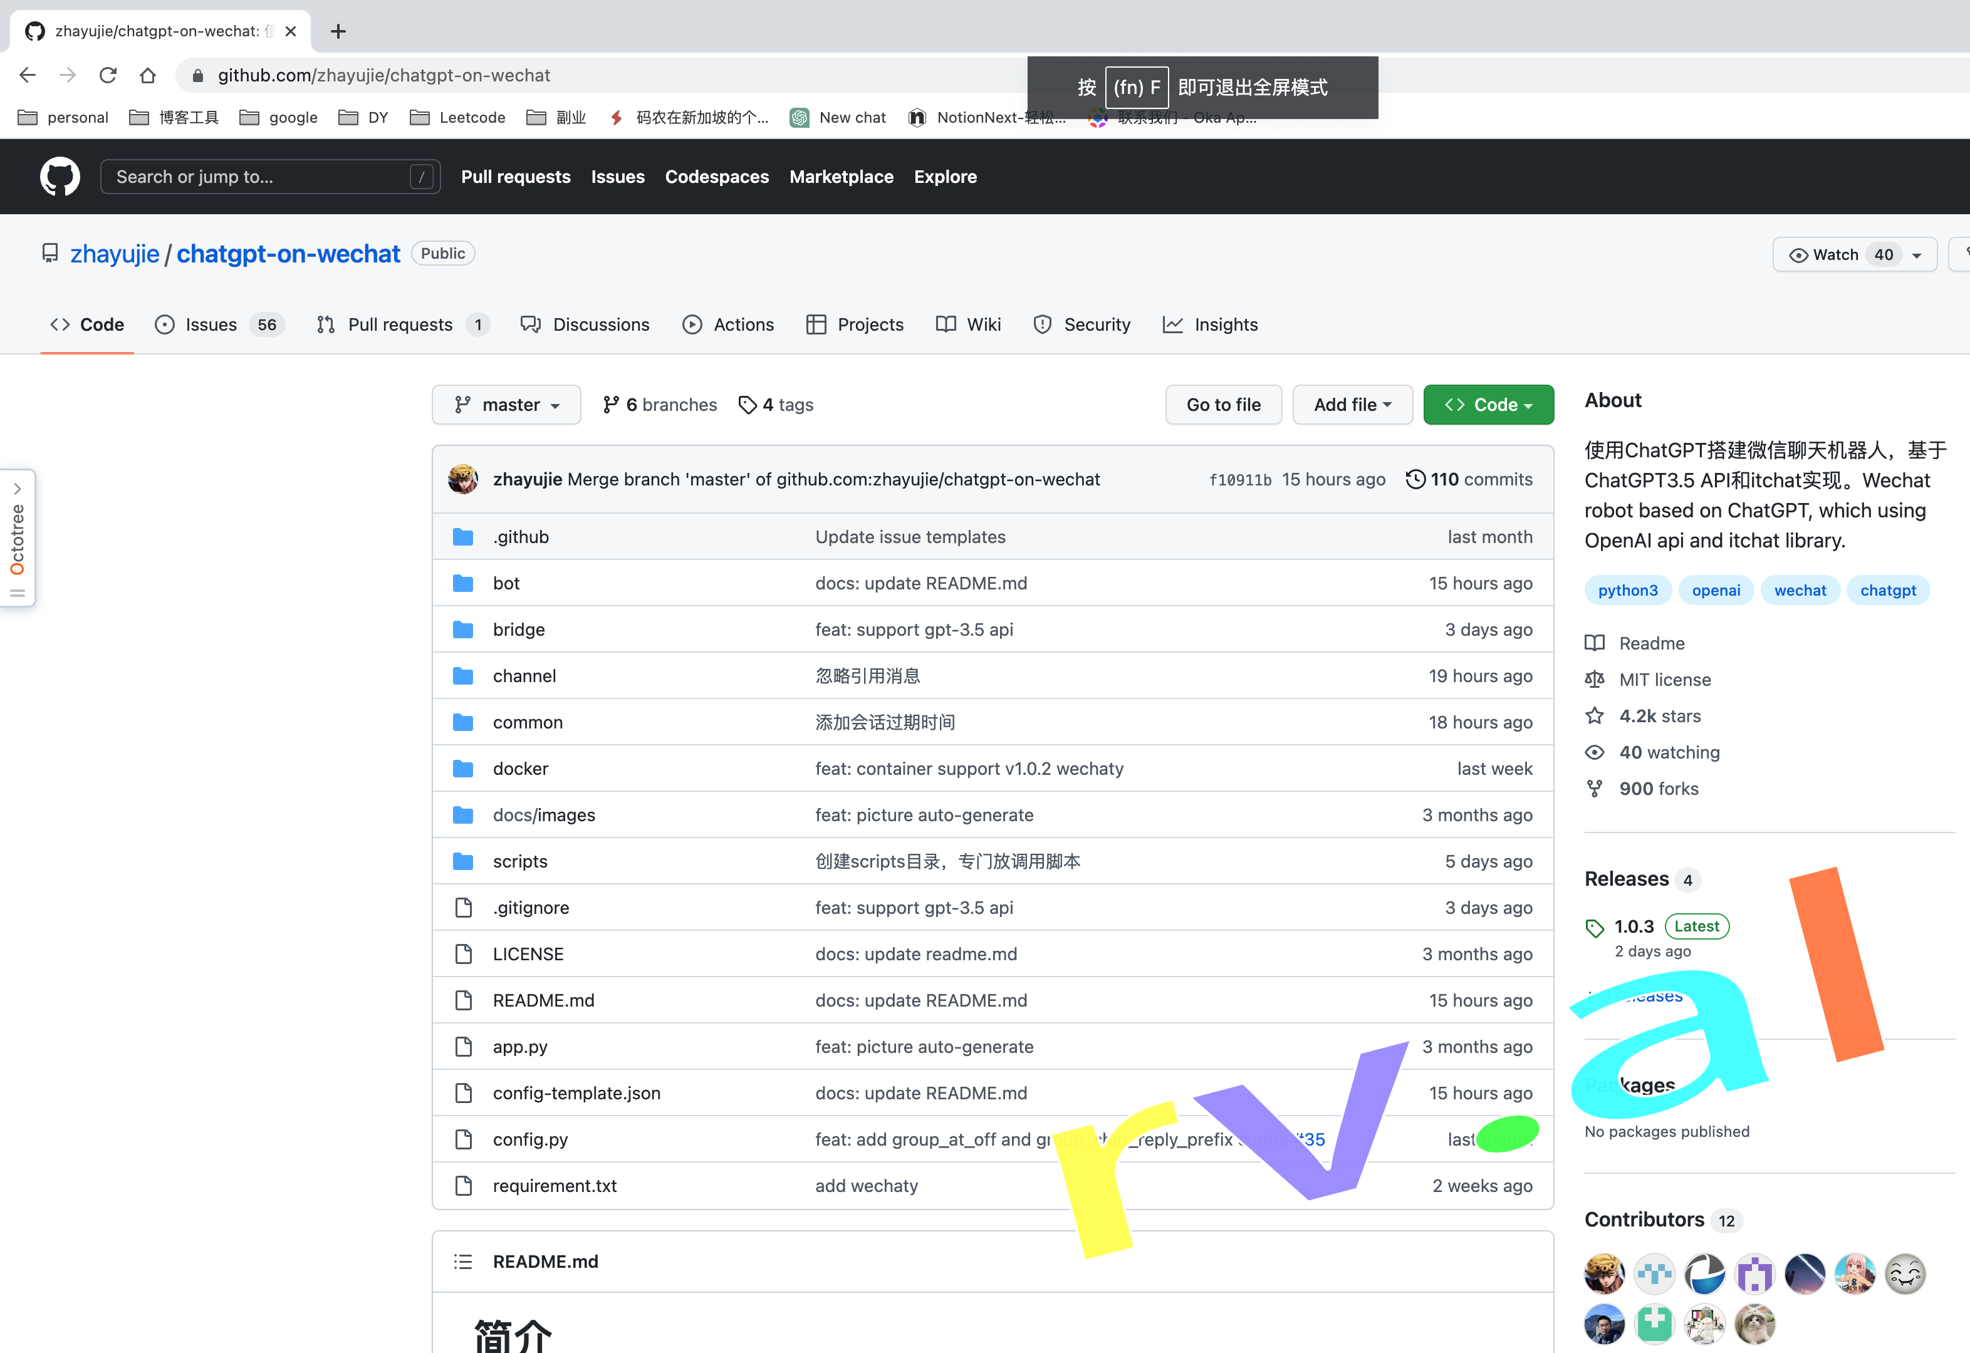Image resolution: width=1970 pixels, height=1353 pixels.
Task: Click zhayujie commit author avatar
Action: [463, 479]
